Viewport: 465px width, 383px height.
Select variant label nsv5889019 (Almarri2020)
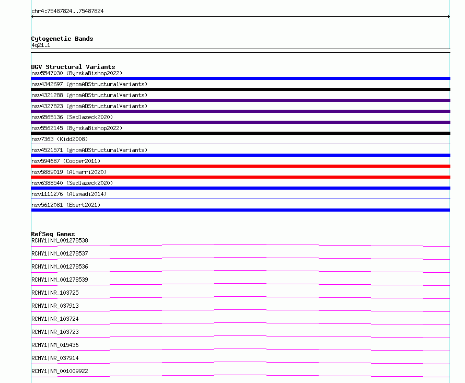click(x=69, y=172)
